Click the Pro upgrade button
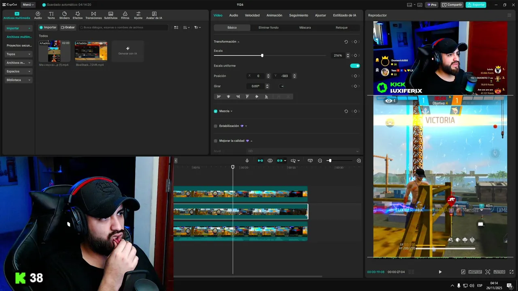 432,5
